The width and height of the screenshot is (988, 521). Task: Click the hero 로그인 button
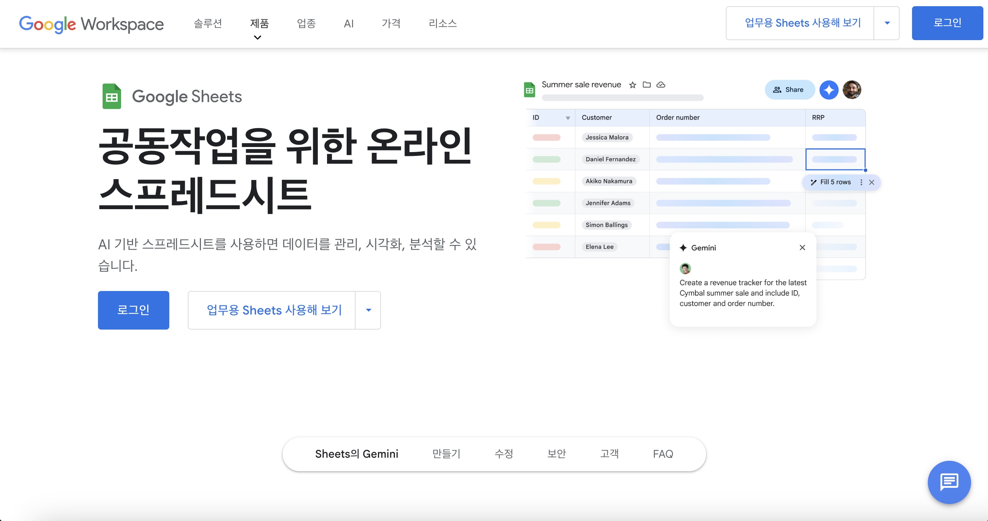coord(133,310)
